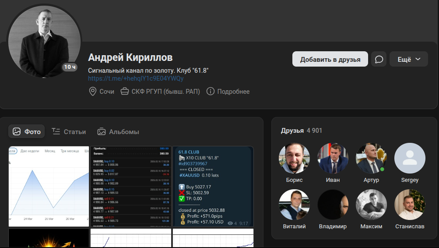The image size is (439, 248).
Task: Open the blue line chart photo
Action: [49, 186]
